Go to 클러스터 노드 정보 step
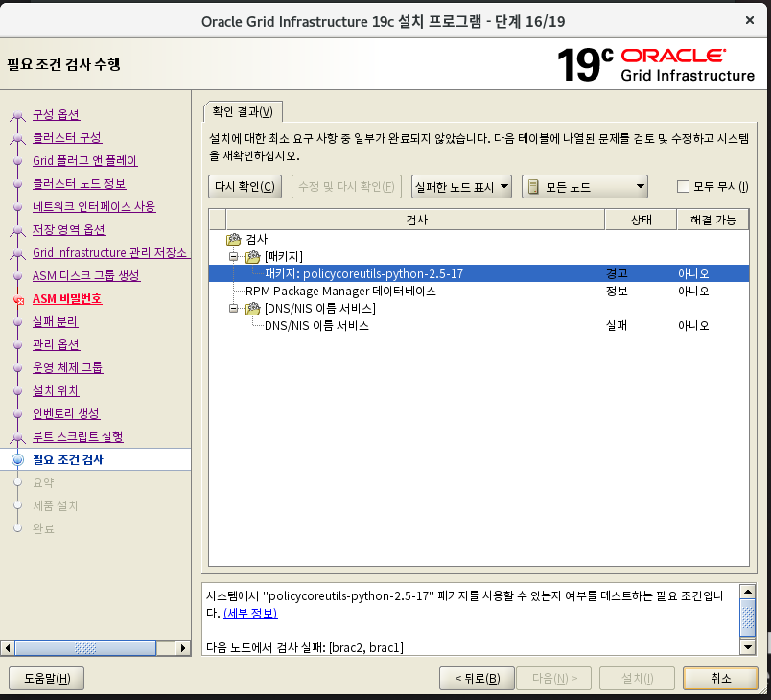This screenshot has width=771, height=700. [x=80, y=184]
